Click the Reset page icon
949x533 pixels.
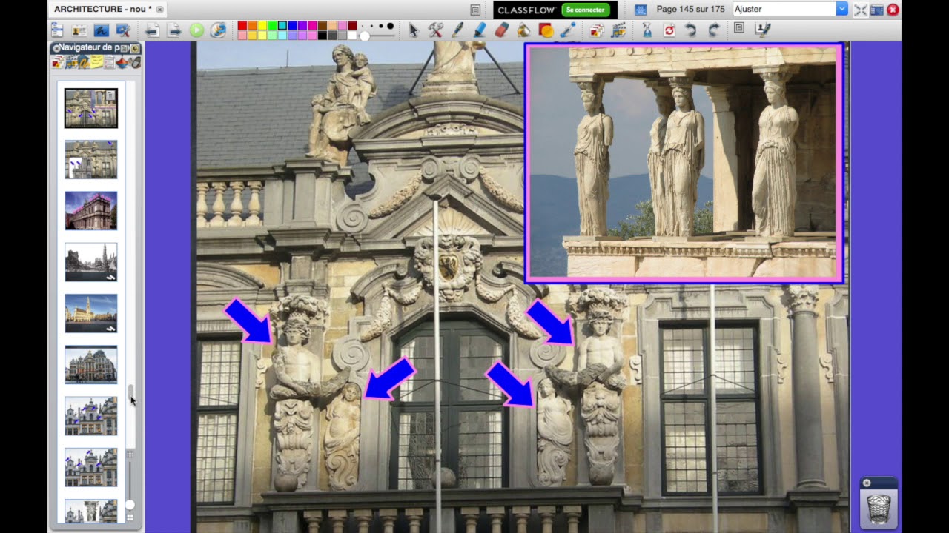point(669,30)
